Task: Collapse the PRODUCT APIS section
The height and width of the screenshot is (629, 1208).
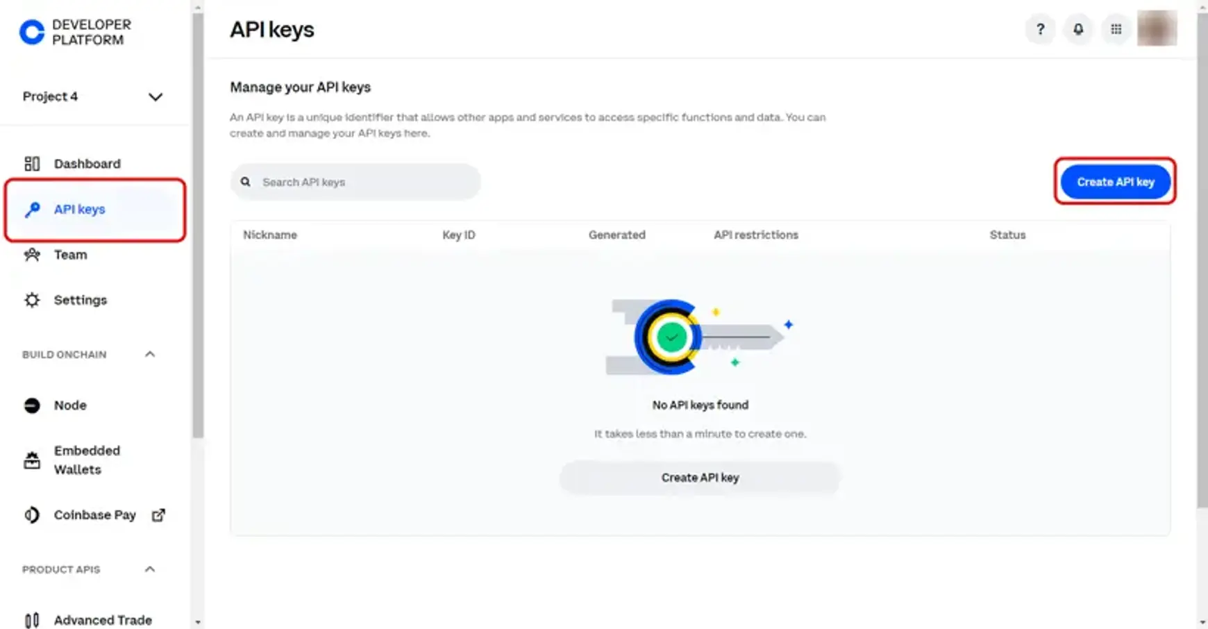Action: pos(149,569)
